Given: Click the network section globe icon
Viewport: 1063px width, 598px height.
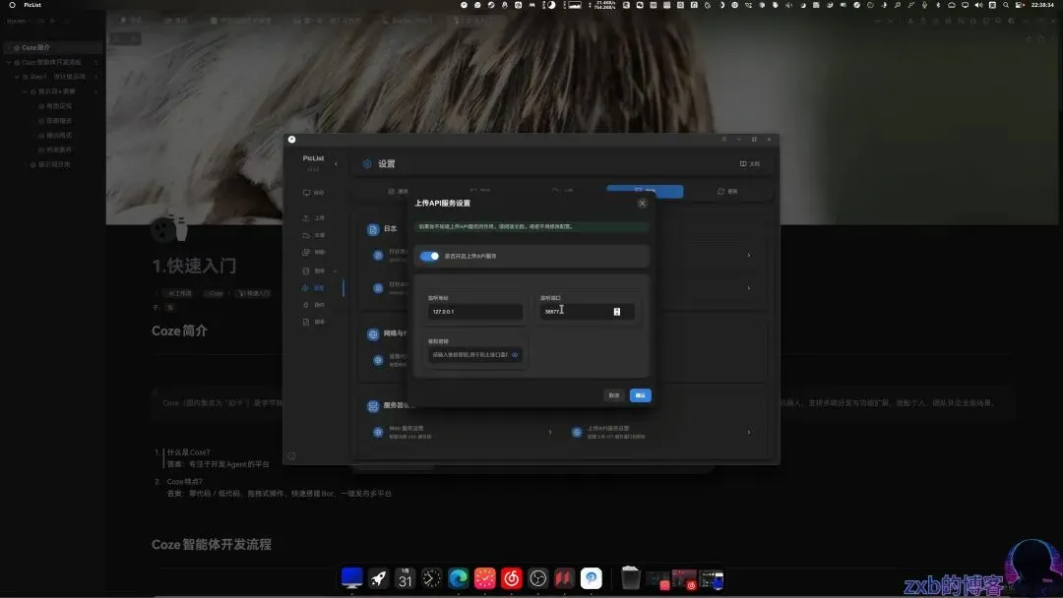Looking at the screenshot, I should click(373, 333).
